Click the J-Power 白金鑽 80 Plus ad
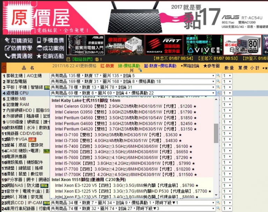 click(x=243, y=45)
